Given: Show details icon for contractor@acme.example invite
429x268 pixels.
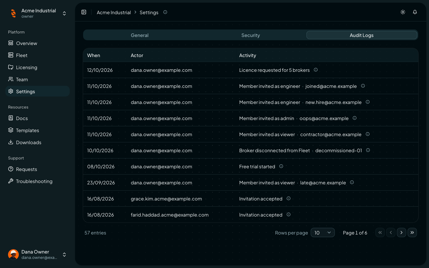Looking at the screenshot, I should 368,134.
